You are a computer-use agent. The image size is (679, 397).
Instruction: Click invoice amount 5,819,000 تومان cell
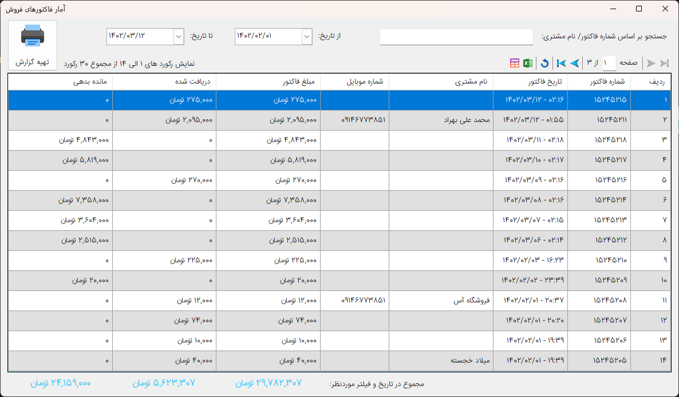268,160
